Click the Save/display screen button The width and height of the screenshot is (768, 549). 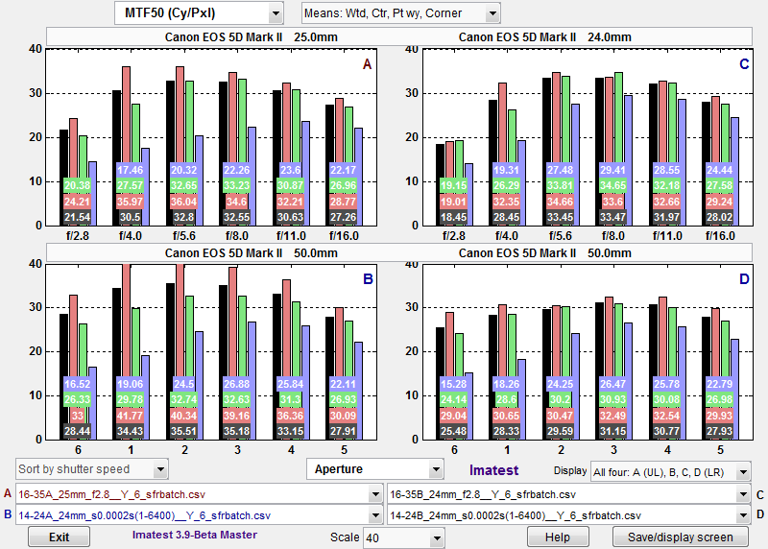pos(681,537)
